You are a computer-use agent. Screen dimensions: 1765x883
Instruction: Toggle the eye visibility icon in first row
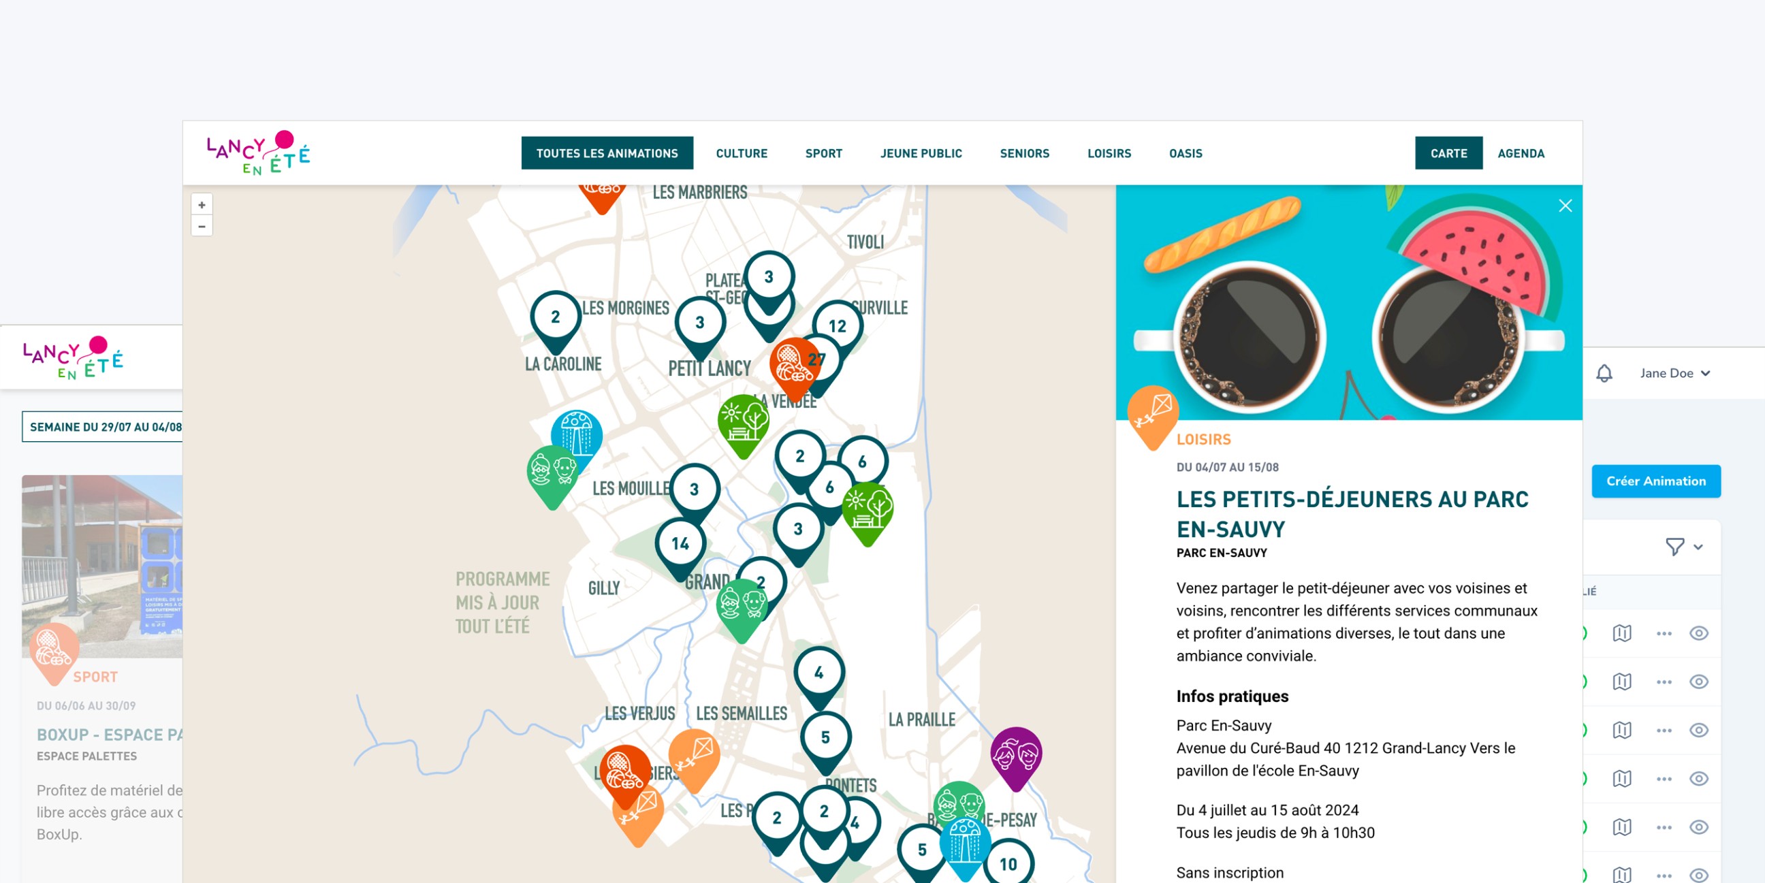pos(1698,633)
